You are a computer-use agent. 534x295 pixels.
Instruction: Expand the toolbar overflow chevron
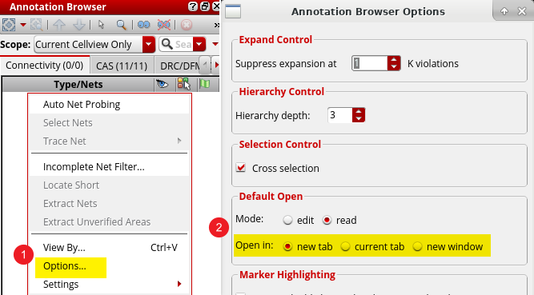tap(217, 25)
